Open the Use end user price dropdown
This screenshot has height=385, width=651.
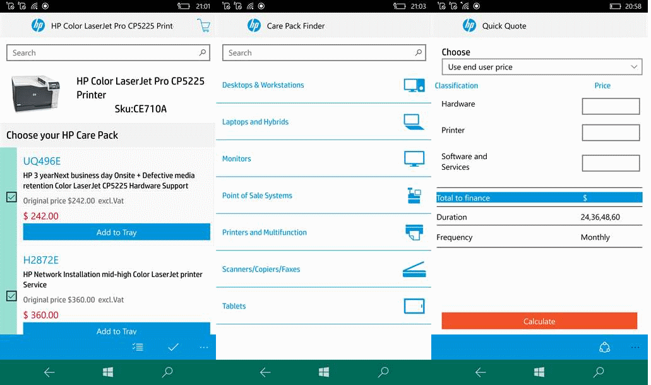pos(541,66)
